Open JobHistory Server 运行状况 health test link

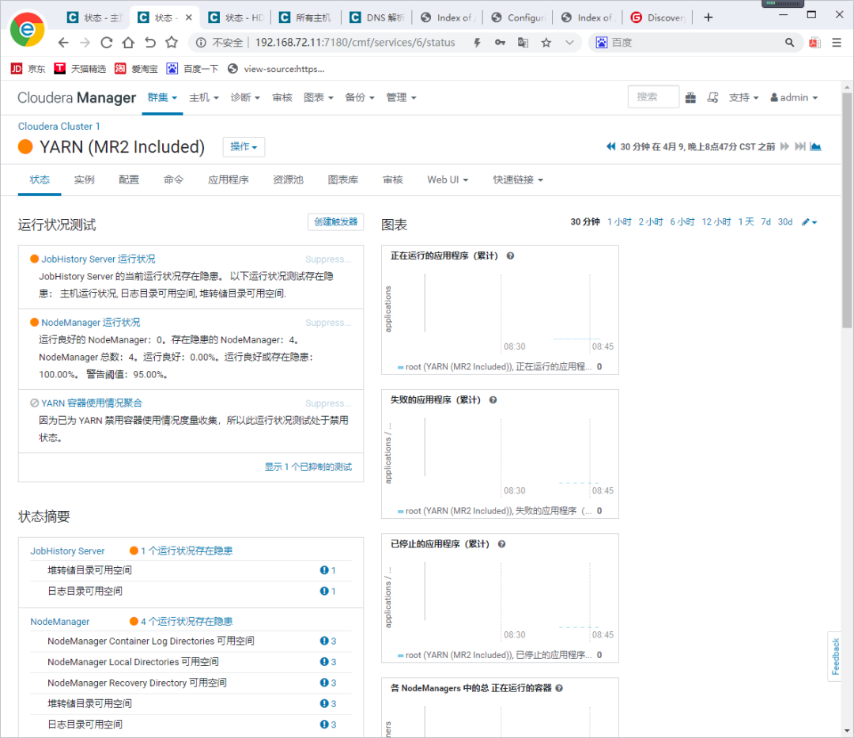click(x=99, y=259)
